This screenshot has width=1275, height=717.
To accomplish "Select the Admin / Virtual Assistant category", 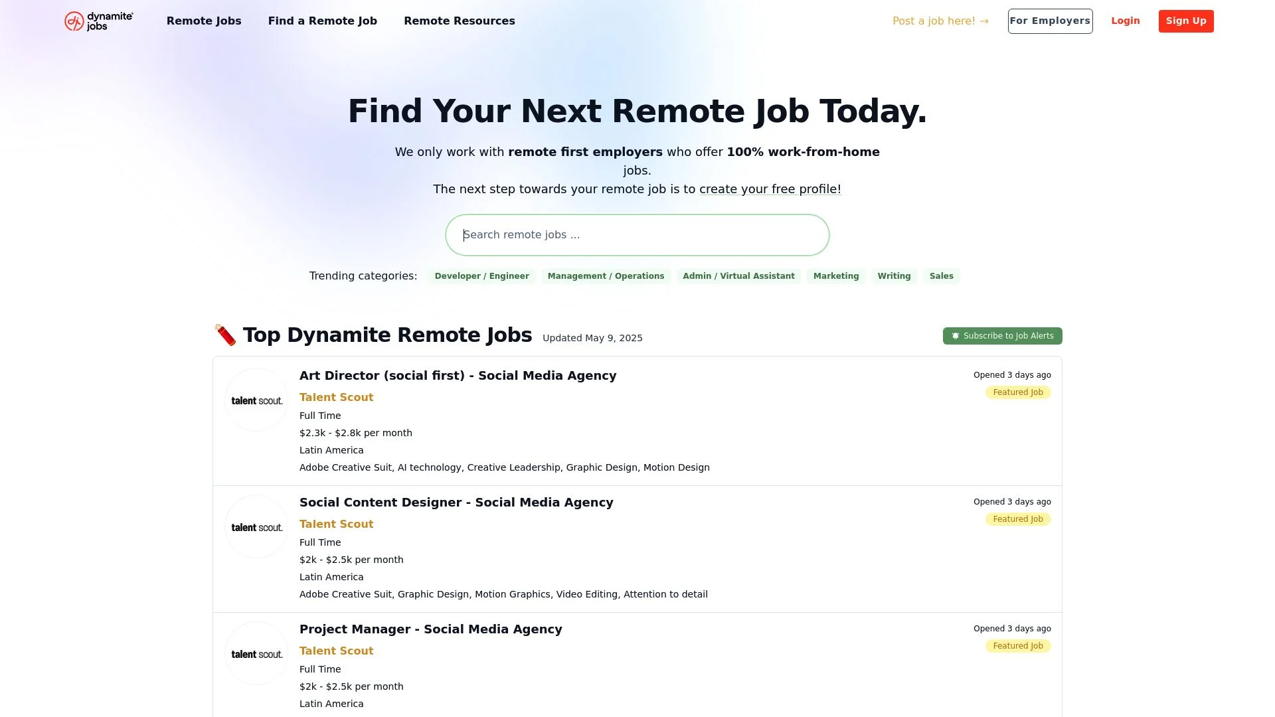I will [738, 276].
